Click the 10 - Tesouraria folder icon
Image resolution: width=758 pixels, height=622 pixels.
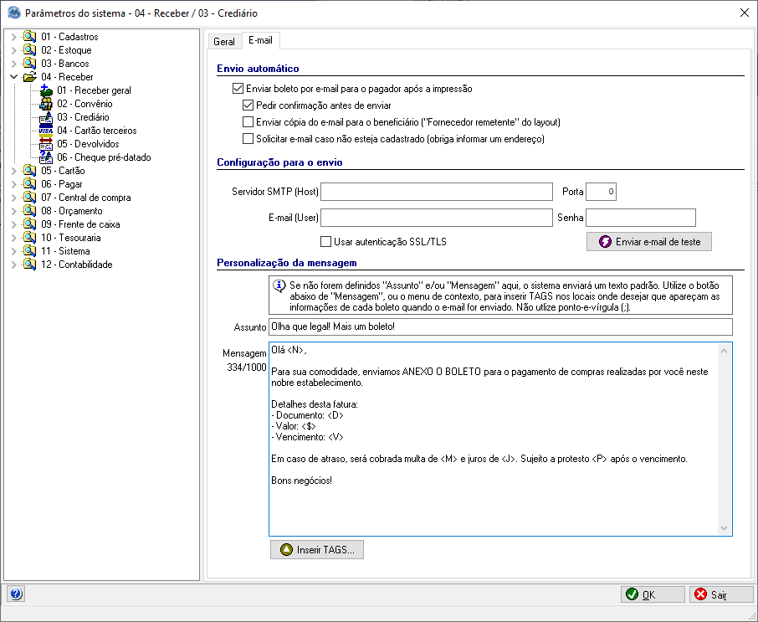click(29, 238)
